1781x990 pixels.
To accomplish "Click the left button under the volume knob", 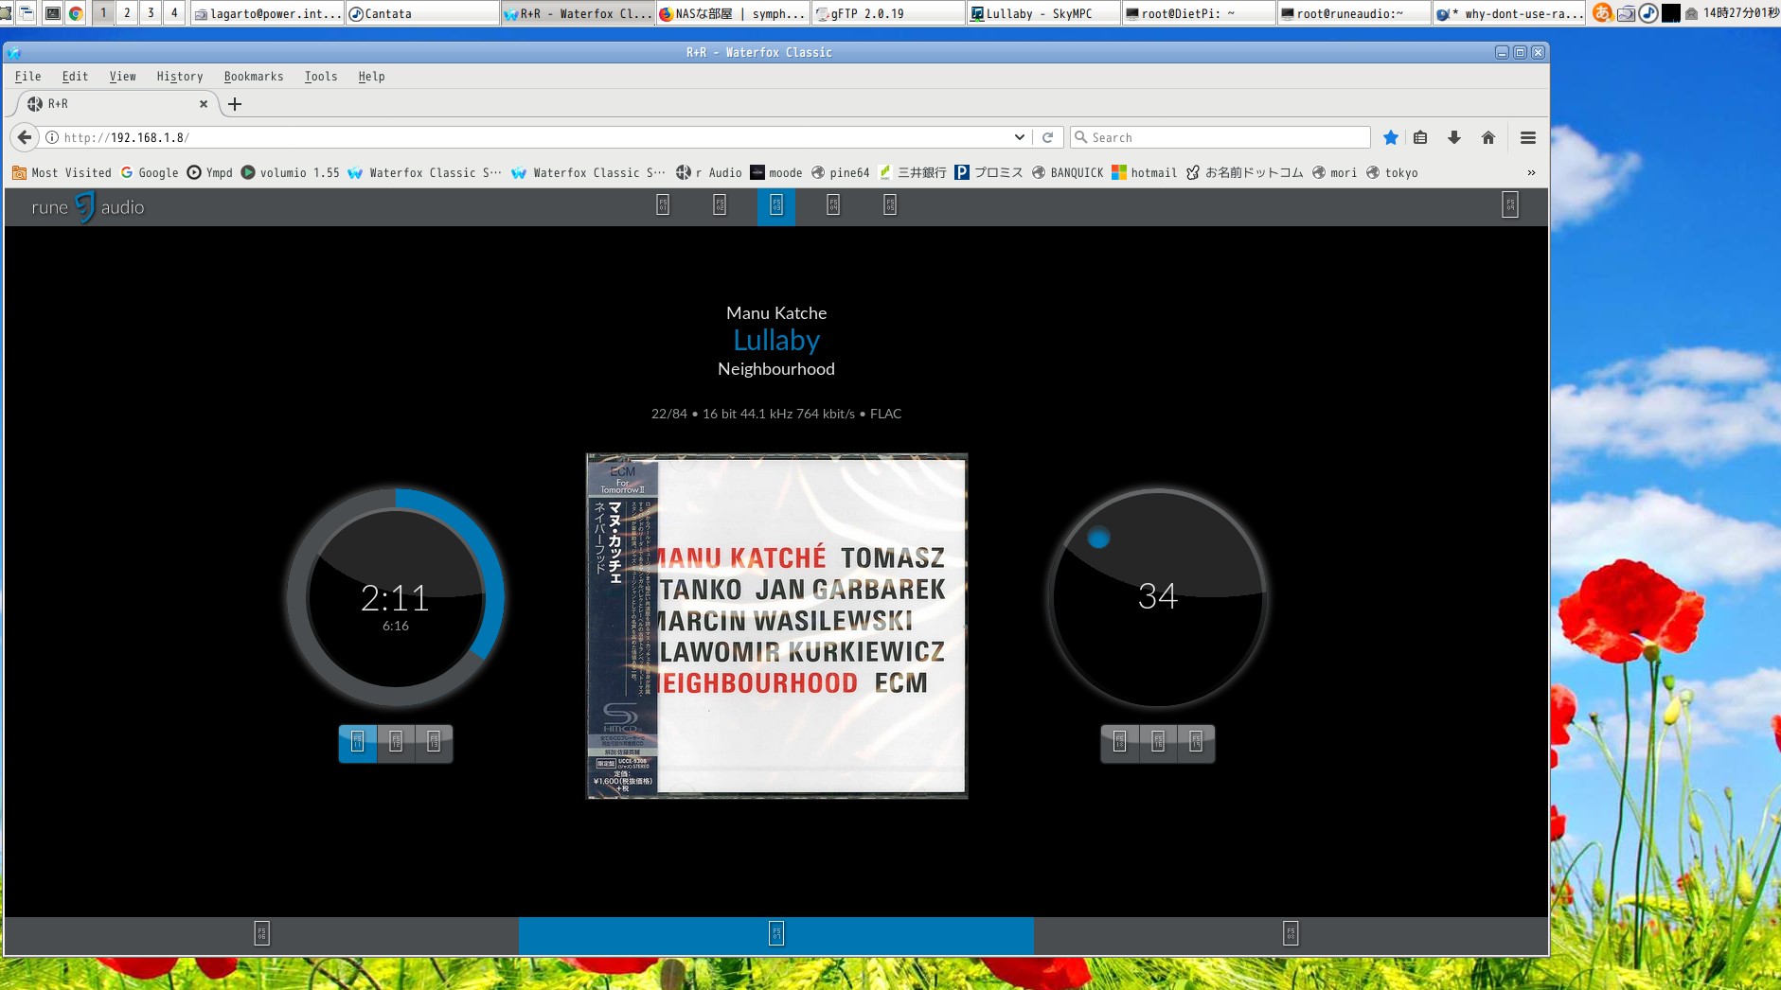I will coord(1119,743).
